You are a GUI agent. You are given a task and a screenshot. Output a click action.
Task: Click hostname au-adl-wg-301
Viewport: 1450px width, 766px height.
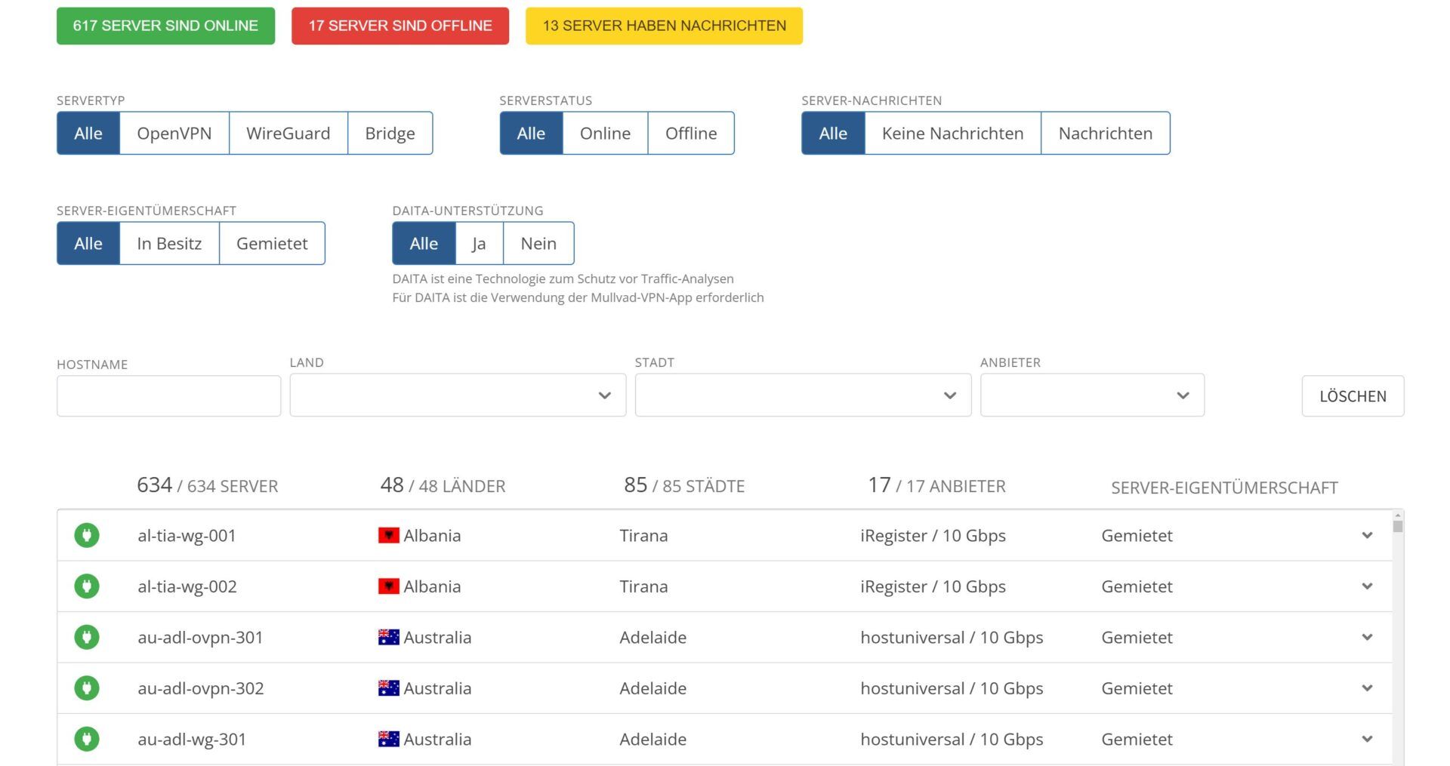[192, 739]
